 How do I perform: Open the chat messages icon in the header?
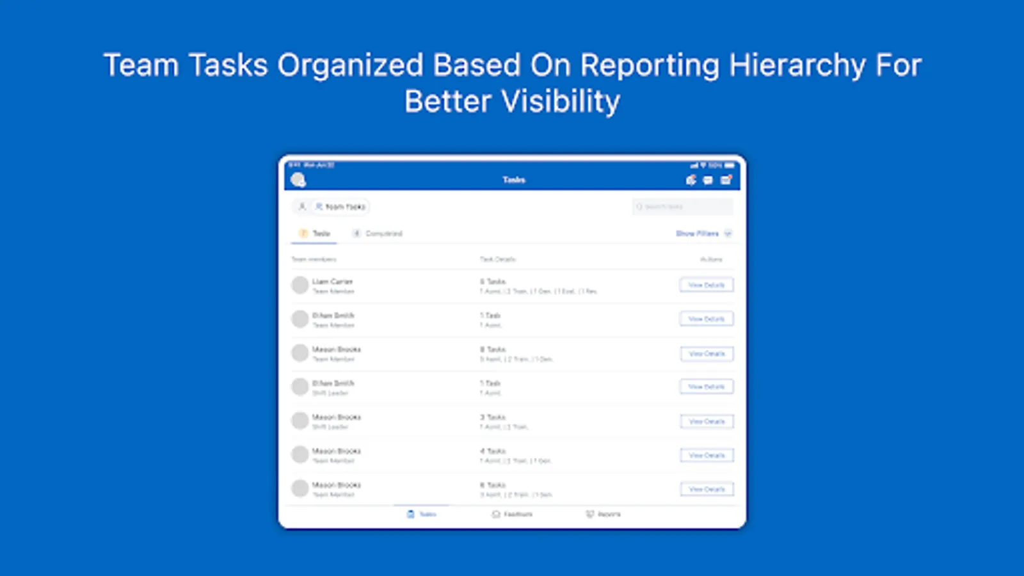coord(708,180)
